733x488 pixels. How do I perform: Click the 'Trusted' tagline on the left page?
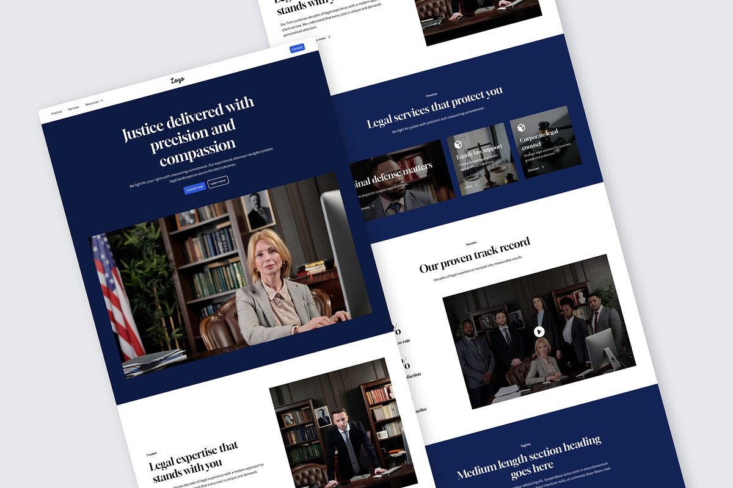[151, 454]
